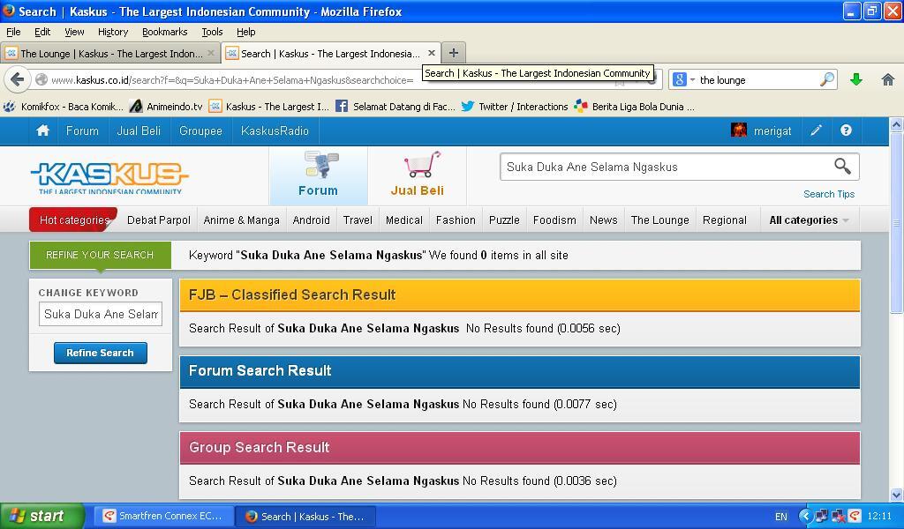Click Forum in the blue navigation bar
The width and height of the screenshot is (904, 529).
(x=82, y=130)
